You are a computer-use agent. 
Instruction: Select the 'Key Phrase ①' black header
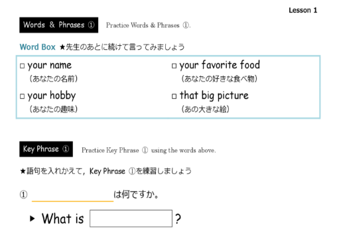pos(46,149)
